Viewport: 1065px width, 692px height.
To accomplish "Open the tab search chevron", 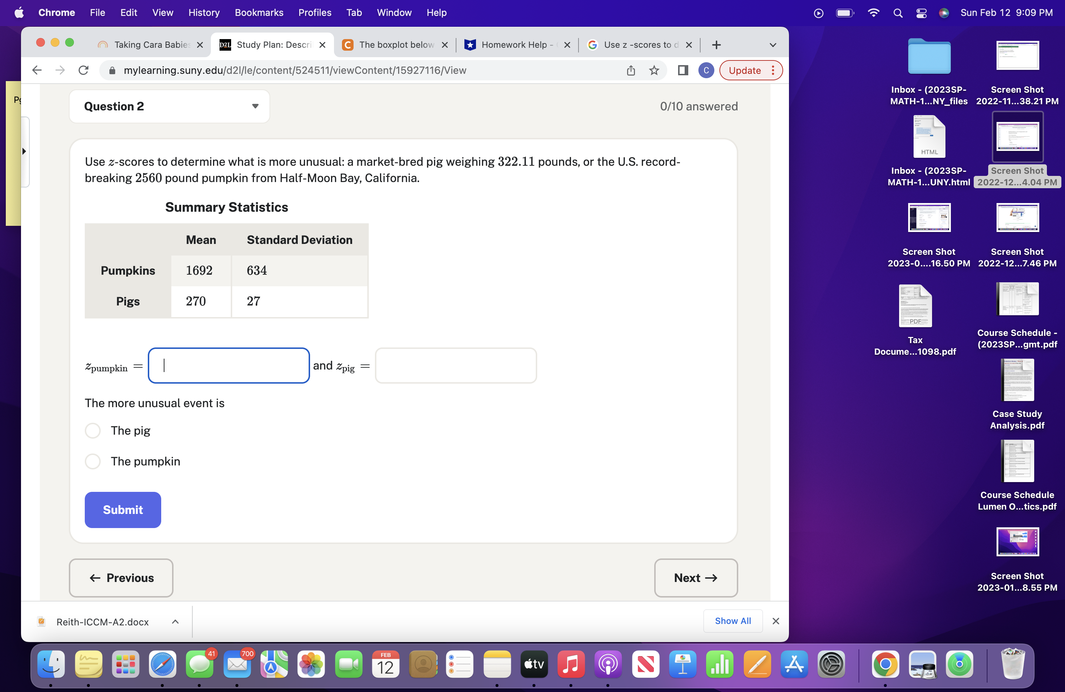I will (772, 45).
